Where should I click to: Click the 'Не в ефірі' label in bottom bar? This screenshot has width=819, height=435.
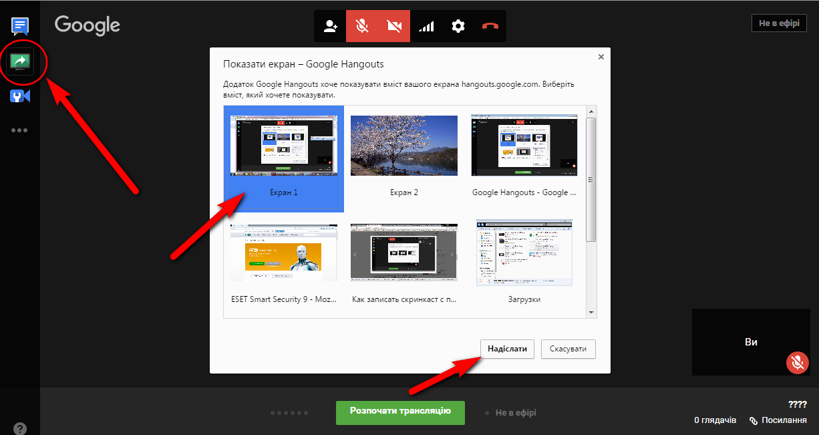pyautogui.click(x=516, y=413)
